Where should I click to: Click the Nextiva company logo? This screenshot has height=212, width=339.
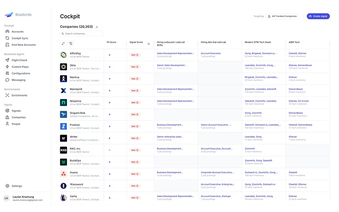pyautogui.click(x=63, y=79)
